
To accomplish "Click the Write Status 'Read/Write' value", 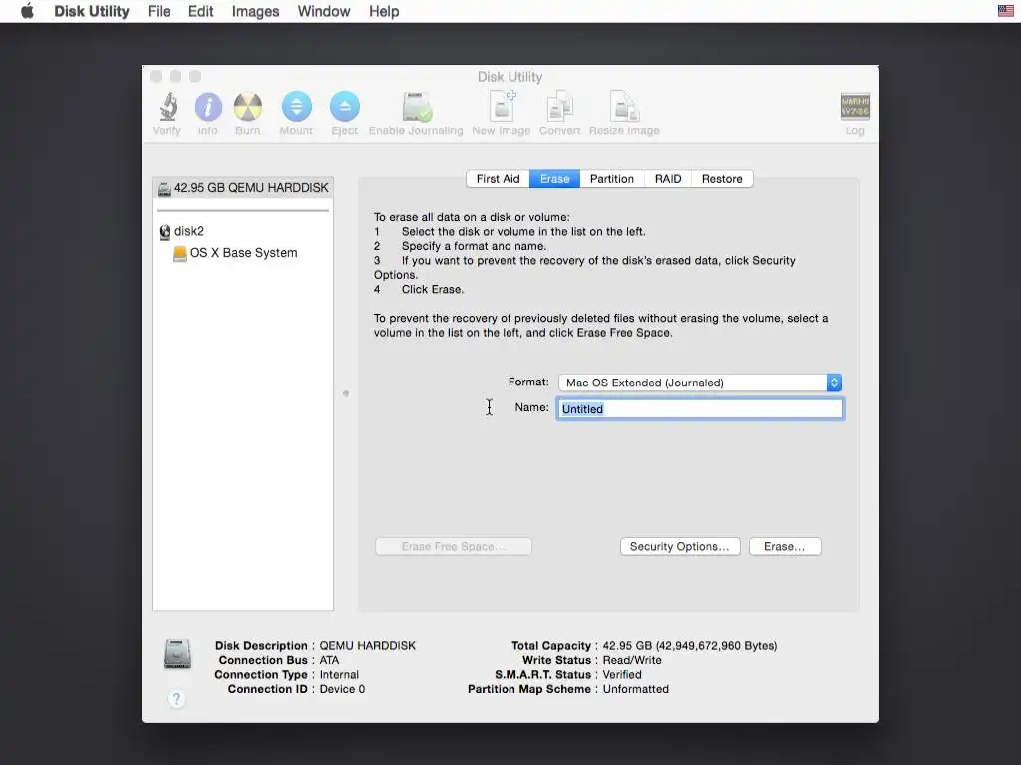I will click(x=631, y=661).
